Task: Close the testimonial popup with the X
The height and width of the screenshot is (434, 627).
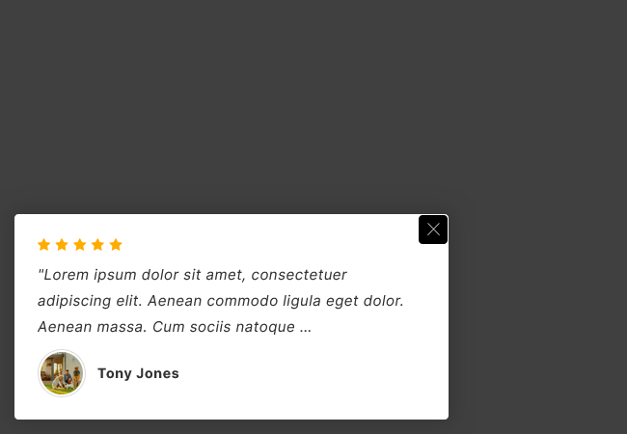Action: click(x=433, y=230)
